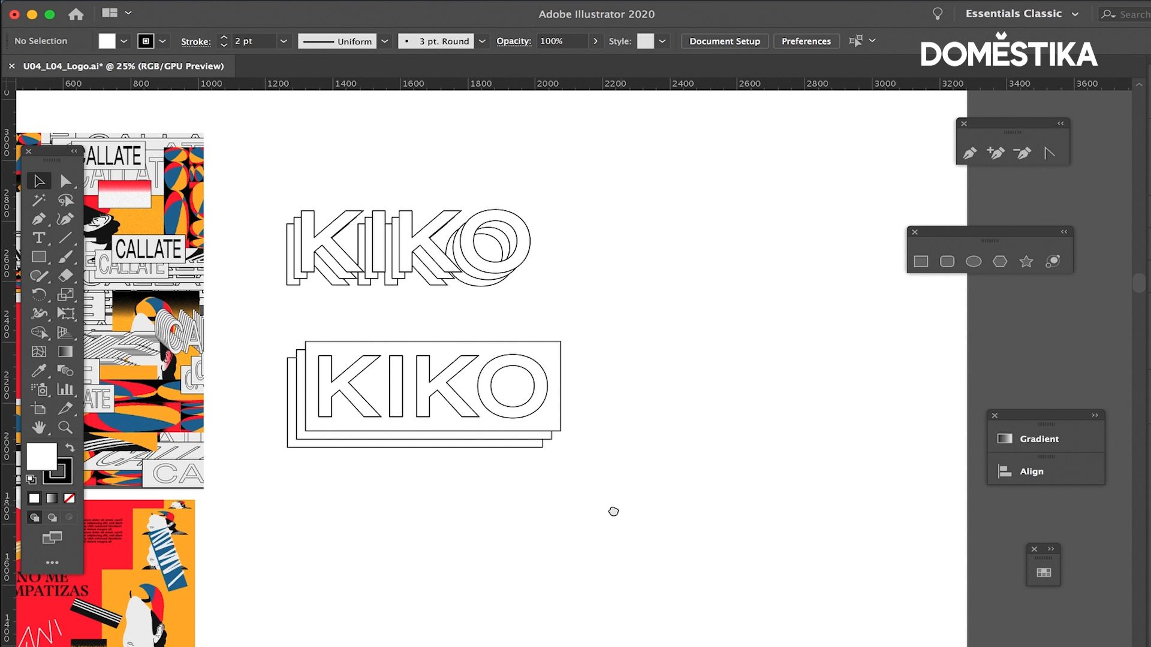Set paint mode to Color

pyautogui.click(x=34, y=498)
